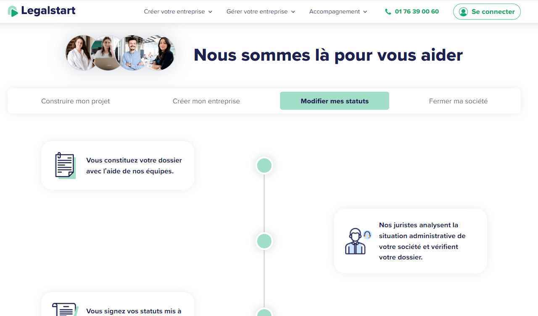This screenshot has height=316, width=538.
Task: Click the jurist headset icon
Action: (358, 241)
